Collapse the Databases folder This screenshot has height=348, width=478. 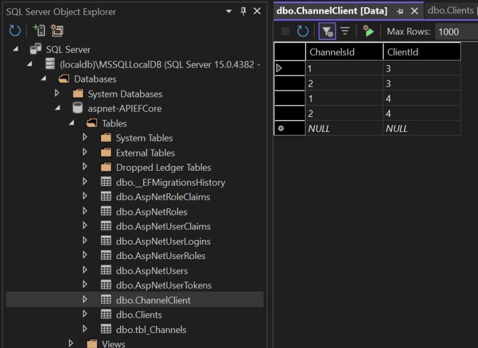point(44,79)
